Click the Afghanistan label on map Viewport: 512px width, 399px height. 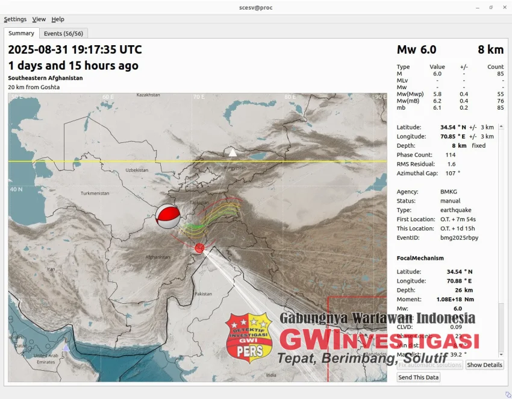pyautogui.click(x=158, y=257)
